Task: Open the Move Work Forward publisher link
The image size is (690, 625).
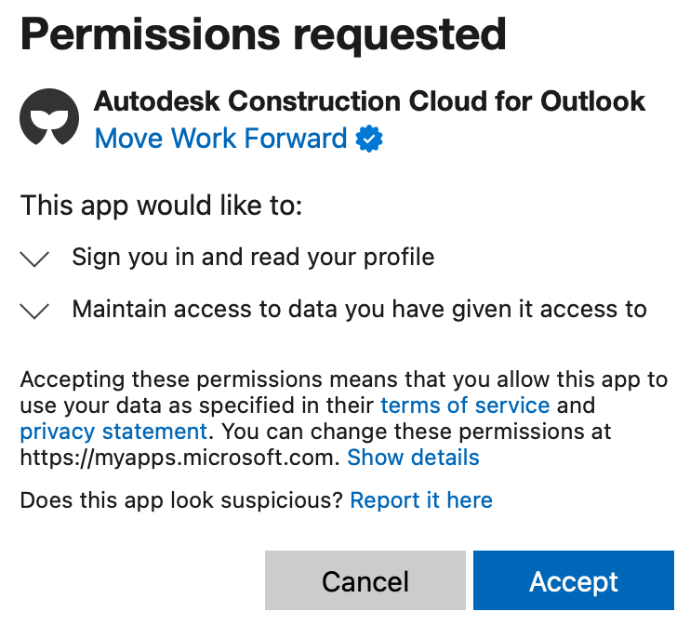Action: coord(220,140)
